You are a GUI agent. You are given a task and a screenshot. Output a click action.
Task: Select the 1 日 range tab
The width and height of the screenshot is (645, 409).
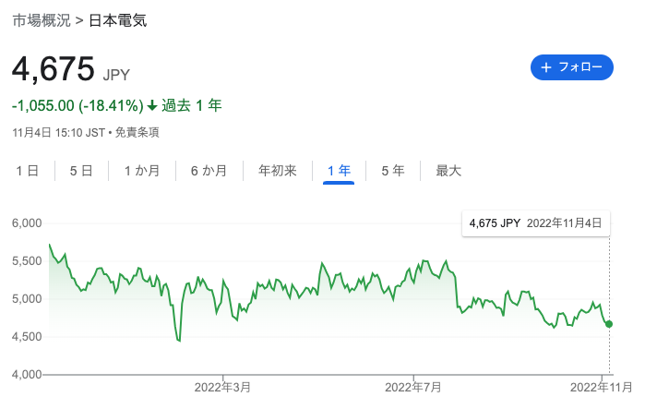point(27,171)
